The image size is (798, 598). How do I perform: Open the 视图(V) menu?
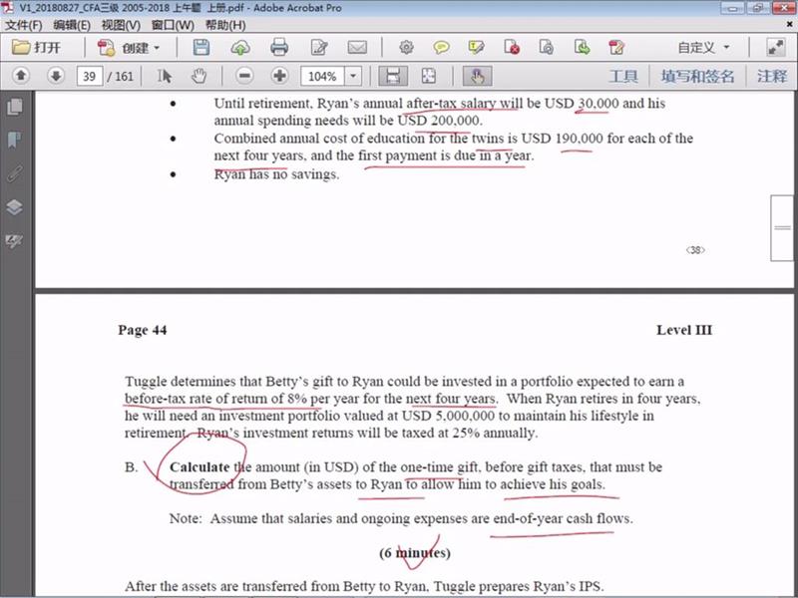pos(121,25)
